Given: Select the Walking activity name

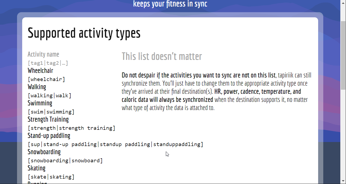Looking at the screenshot, I should point(37,87).
